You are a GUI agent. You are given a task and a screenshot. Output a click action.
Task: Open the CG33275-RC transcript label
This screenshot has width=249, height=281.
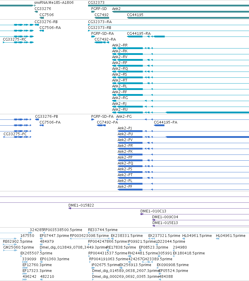coord(15,39)
